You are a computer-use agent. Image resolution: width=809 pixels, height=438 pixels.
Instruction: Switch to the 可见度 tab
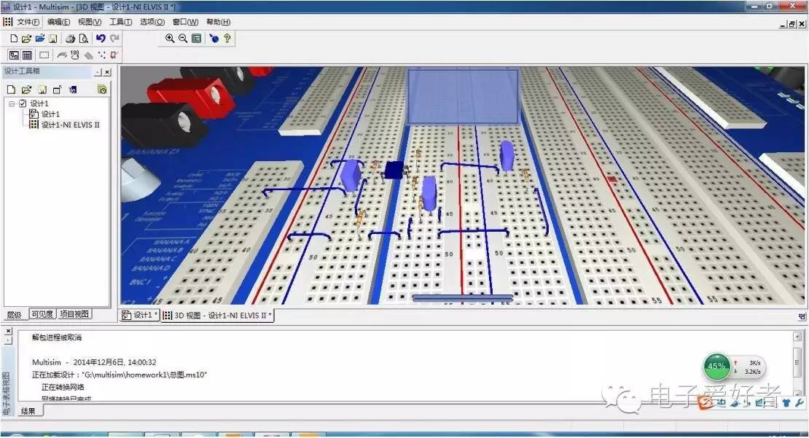[x=42, y=314]
